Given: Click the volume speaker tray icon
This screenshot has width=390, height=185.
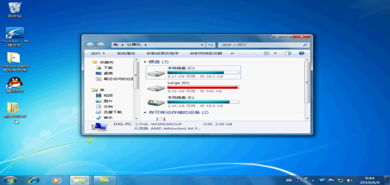Looking at the screenshot, I should 350,179.
